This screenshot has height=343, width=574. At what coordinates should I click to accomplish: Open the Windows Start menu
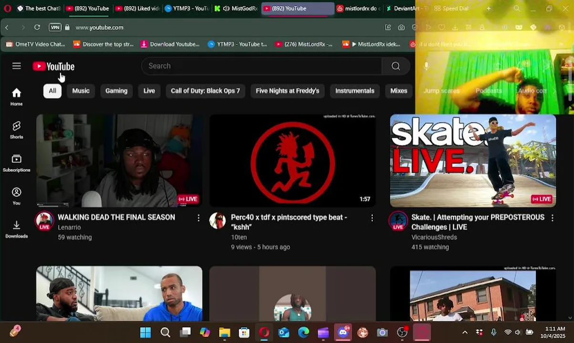145,332
